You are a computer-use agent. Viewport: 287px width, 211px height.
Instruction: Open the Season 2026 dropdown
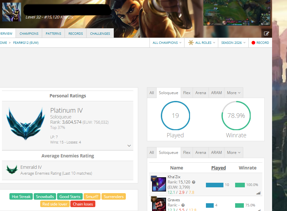pyautogui.click(x=233, y=43)
